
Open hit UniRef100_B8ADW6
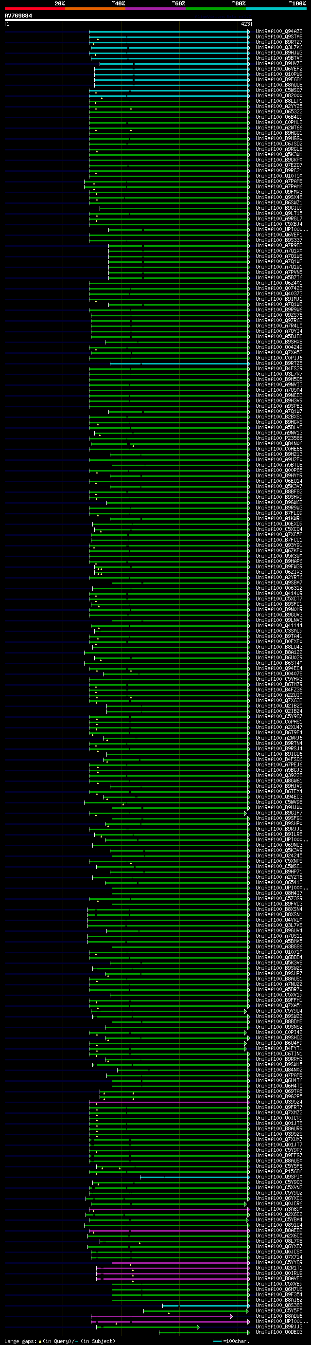[278, 1316]
